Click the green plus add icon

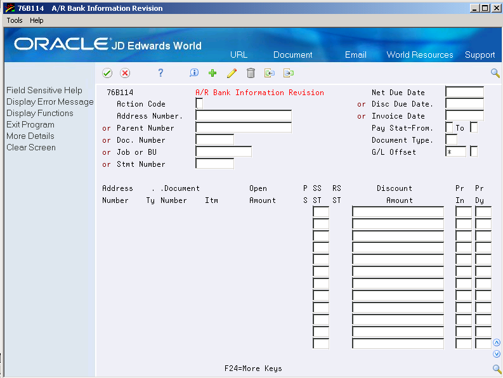point(212,73)
